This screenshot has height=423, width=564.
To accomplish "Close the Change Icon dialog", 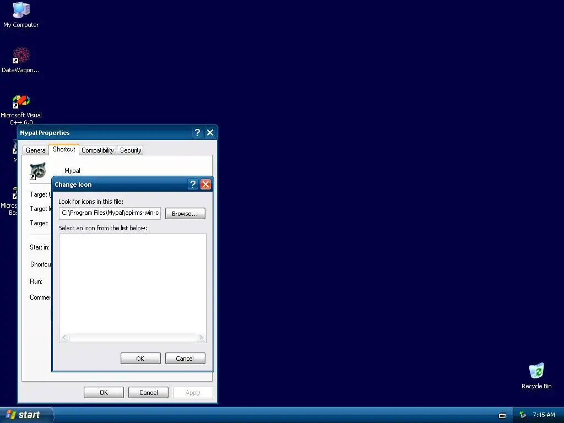I will [206, 185].
